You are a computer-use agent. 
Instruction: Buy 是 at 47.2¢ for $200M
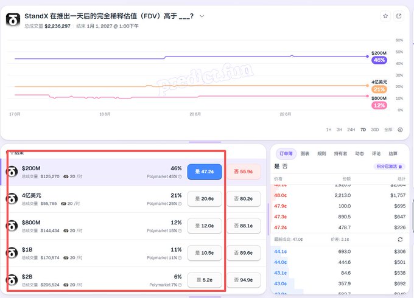click(x=205, y=172)
